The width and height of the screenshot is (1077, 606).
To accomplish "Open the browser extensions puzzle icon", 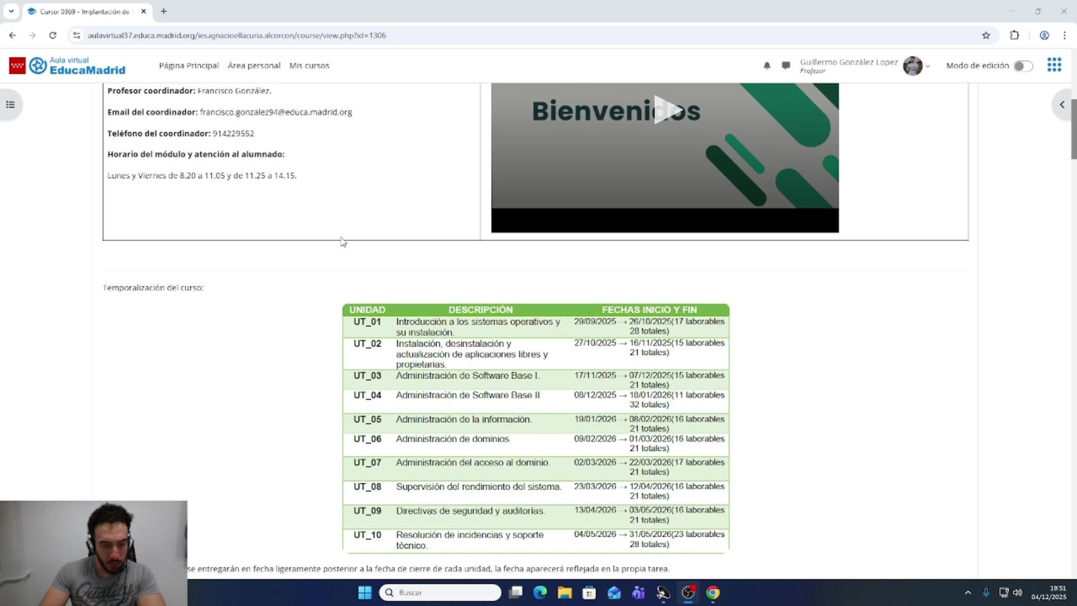I will tap(1014, 35).
